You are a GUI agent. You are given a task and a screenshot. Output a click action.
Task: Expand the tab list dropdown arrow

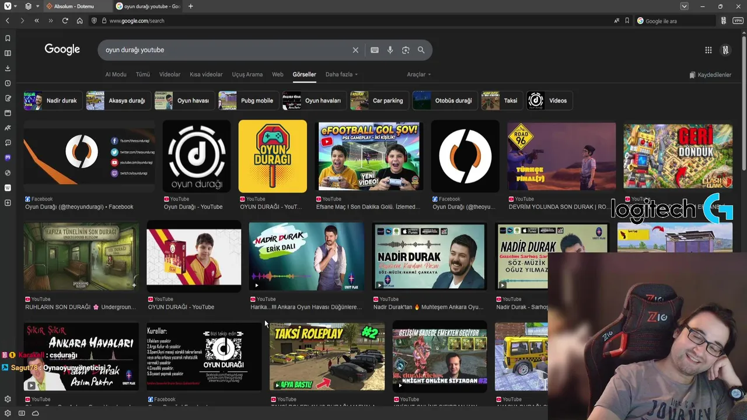(x=684, y=6)
